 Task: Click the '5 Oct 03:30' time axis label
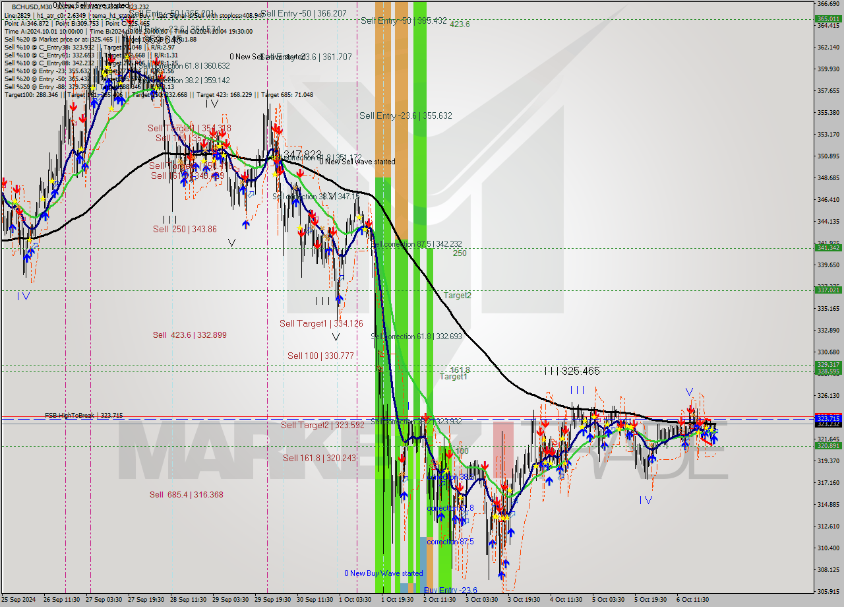(x=608, y=600)
